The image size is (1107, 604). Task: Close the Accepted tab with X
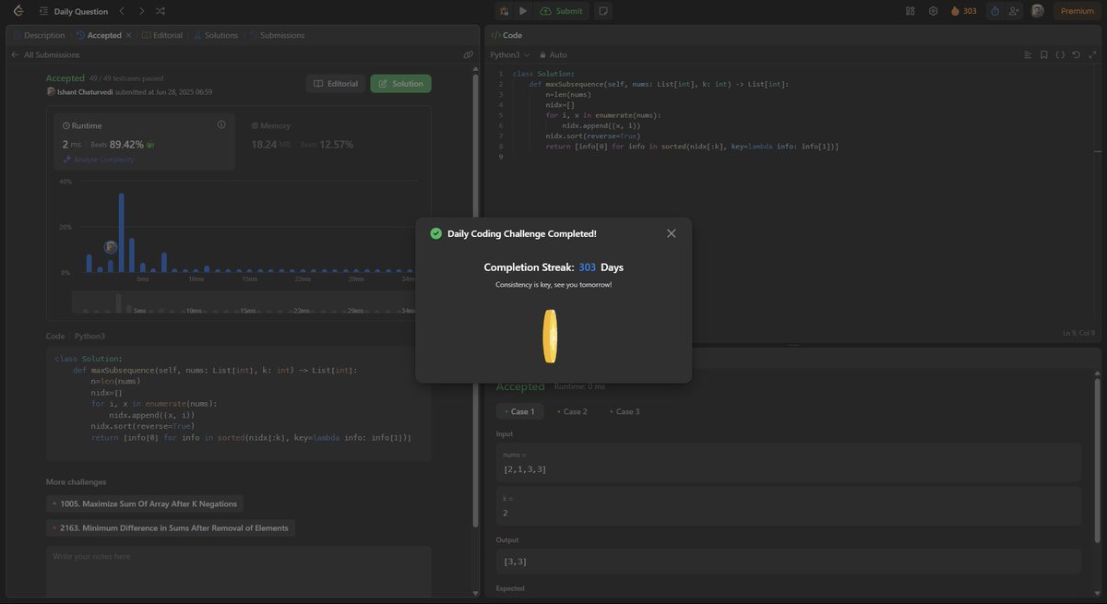(128, 35)
